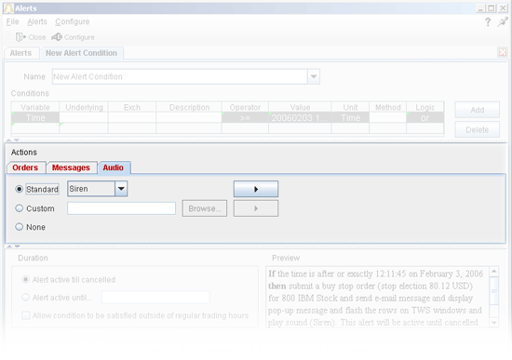The height and width of the screenshot is (360, 512).
Task: Click the help question mark icon
Action: coord(488,22)
